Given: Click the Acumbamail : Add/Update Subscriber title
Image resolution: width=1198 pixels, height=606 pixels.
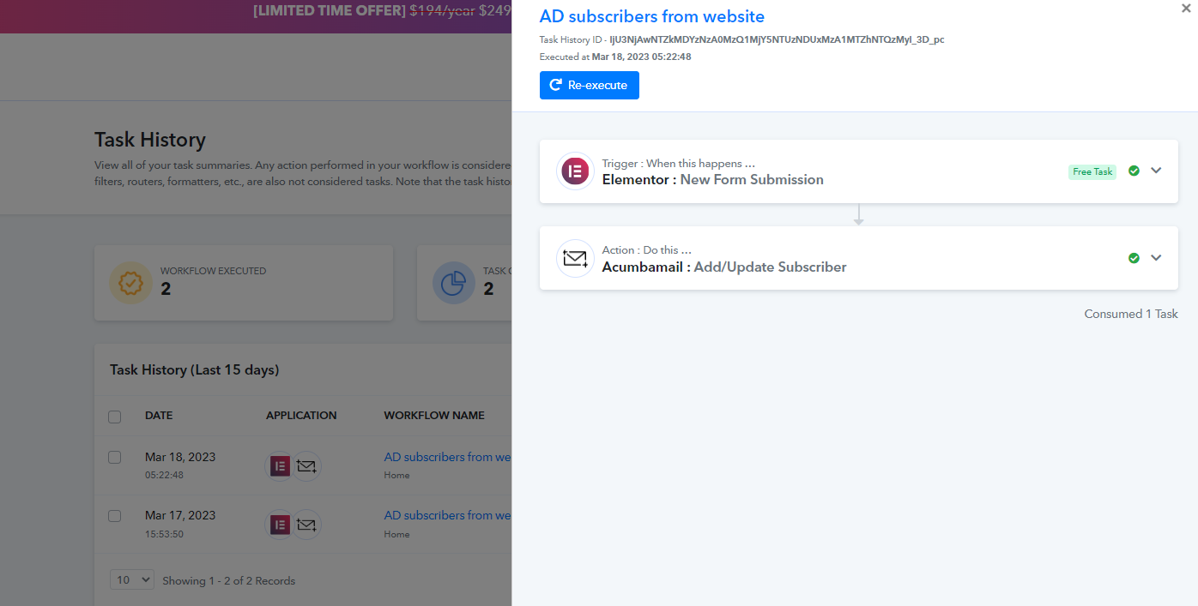Looking at the screenshot, I should [x=724, y=267].
